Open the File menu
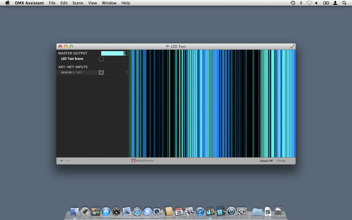 (52, 3)
